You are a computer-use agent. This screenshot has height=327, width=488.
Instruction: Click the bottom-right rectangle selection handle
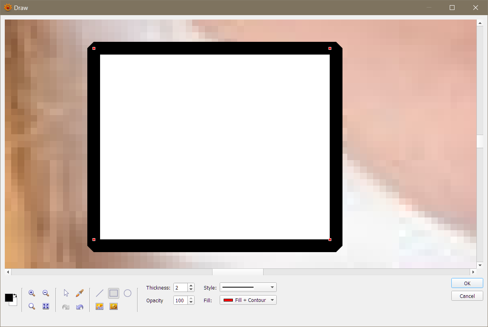click(x=330, y=239)
